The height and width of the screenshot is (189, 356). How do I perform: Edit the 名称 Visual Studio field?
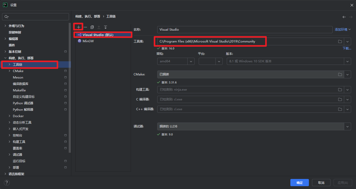(x=245, y=30)
